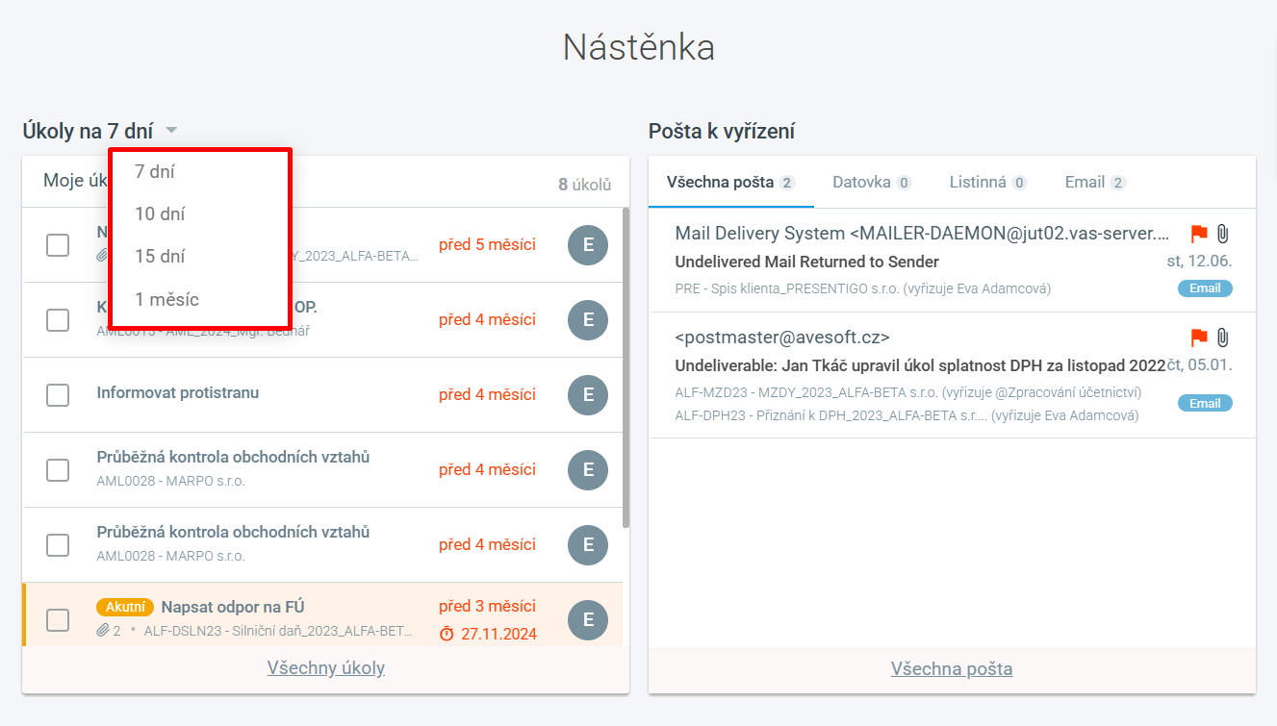Click the task list vertical scrollbar

tap(626, 365)
